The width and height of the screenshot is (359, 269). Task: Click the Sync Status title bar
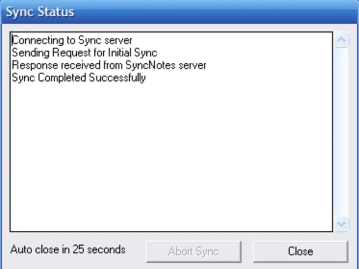pos(179,12)
